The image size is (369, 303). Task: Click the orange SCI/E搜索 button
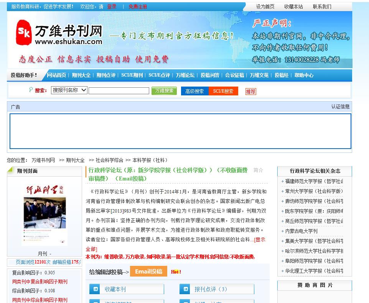pyautogui.click(x=223, y=91)
